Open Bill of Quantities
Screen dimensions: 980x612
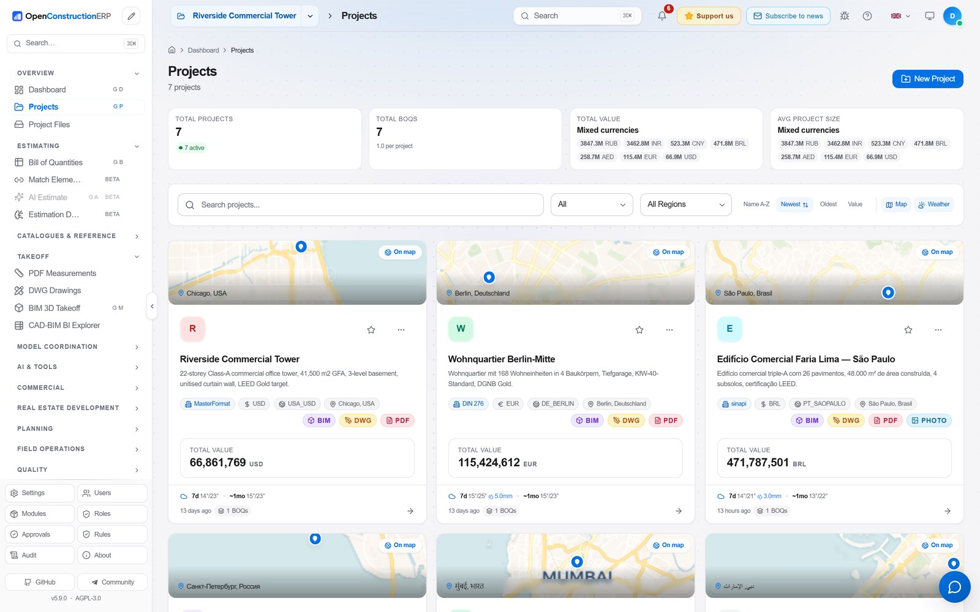click(76, 162)
